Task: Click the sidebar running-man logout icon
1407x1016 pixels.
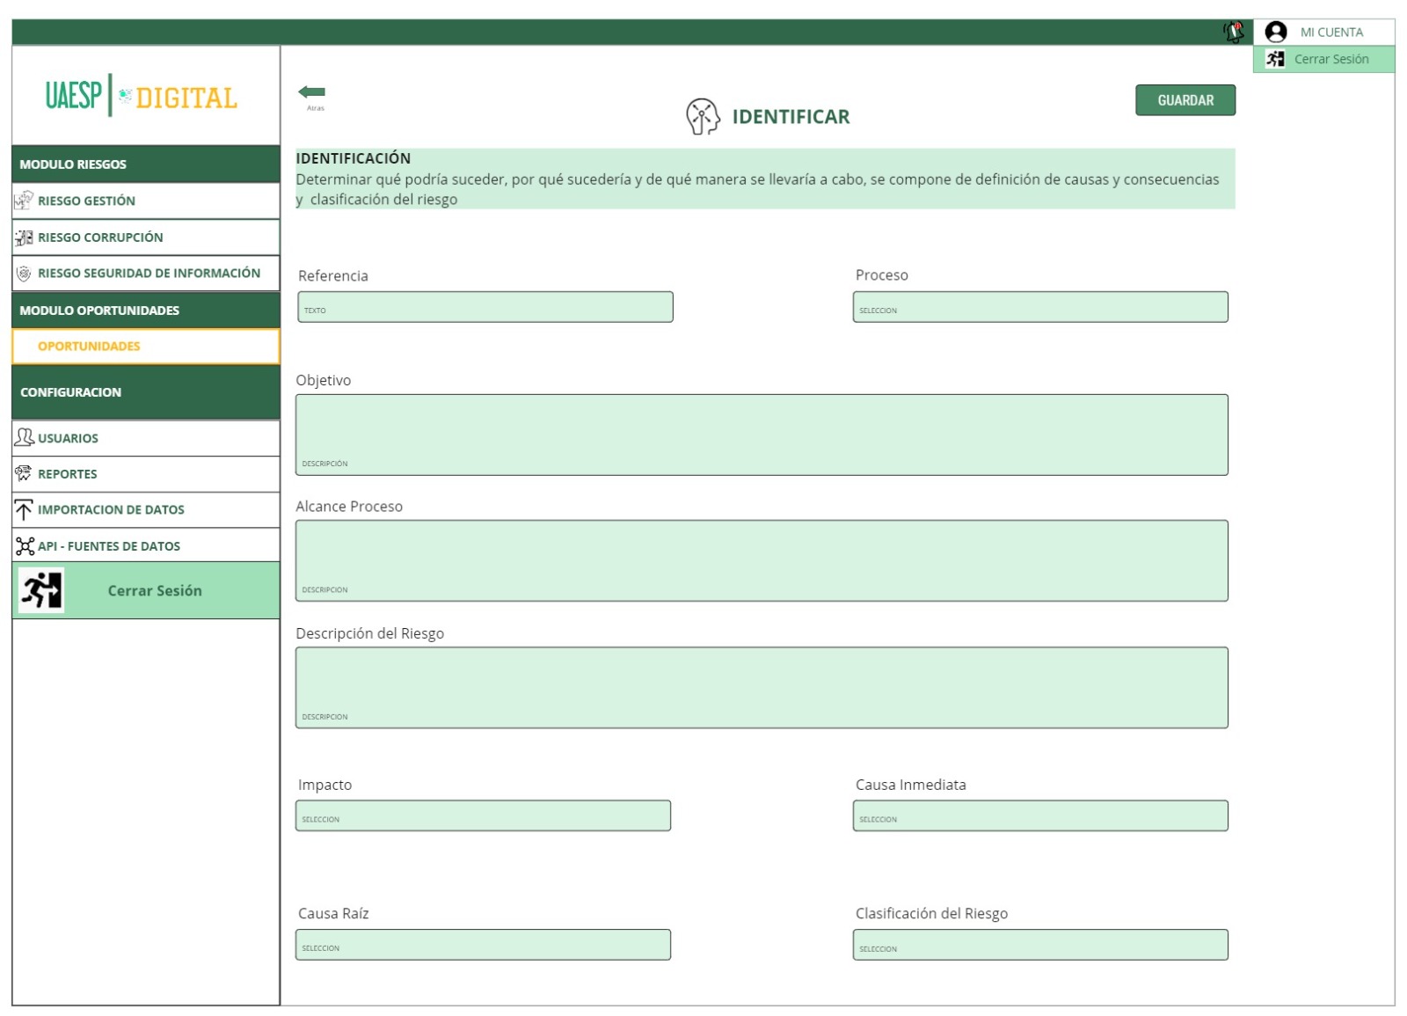Action: coord(41,590)
